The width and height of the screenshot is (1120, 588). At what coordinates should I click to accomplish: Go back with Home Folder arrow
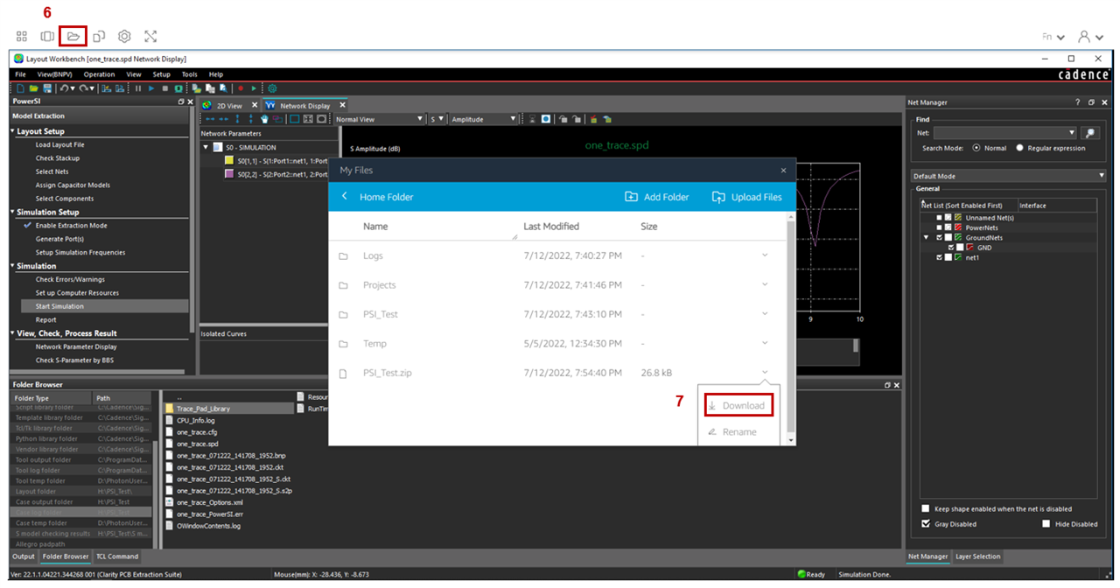(345, 197)
